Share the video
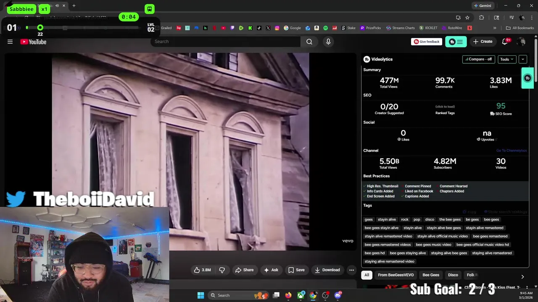This screenshot has width=538, height=302. click(244, 270)
